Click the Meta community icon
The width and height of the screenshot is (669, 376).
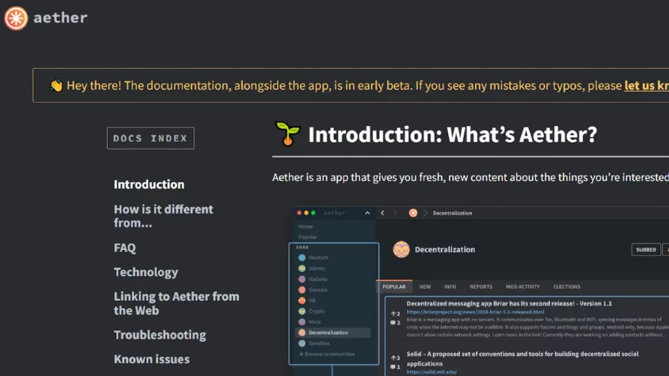(302, 322)
